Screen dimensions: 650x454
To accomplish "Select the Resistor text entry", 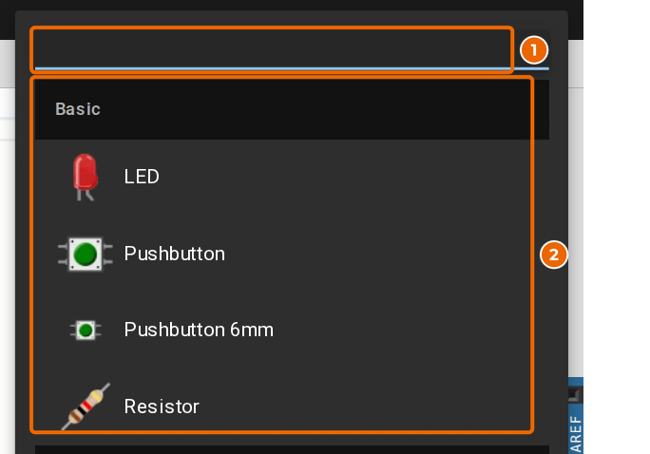I will click(x=162, y=407).
